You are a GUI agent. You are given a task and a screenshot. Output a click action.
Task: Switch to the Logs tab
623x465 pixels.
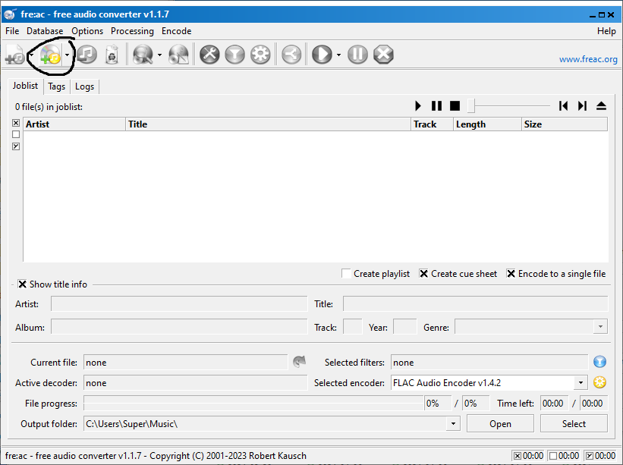85,86
